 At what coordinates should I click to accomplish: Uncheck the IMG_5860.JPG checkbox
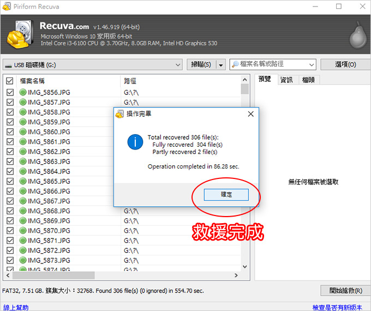10,132
